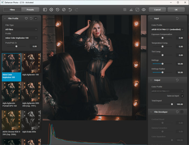Collapse the Output panel section

coord(151,80)
